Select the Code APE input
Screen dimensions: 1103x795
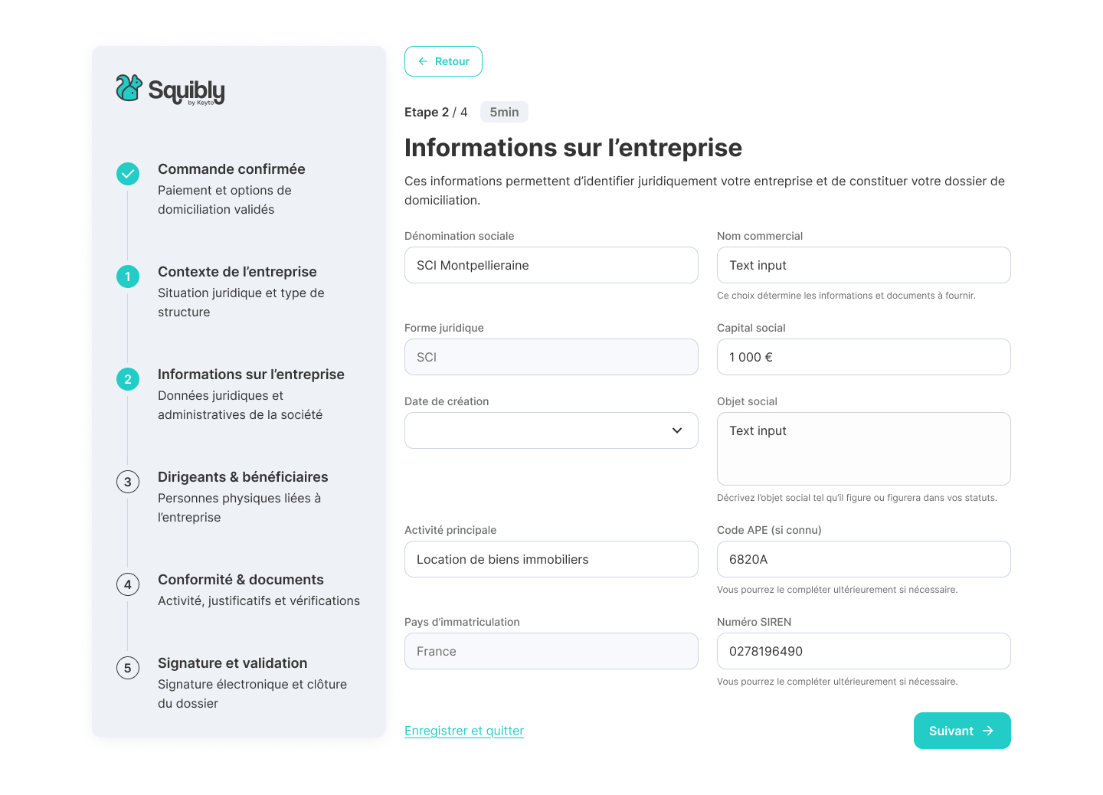coord(863,559)
